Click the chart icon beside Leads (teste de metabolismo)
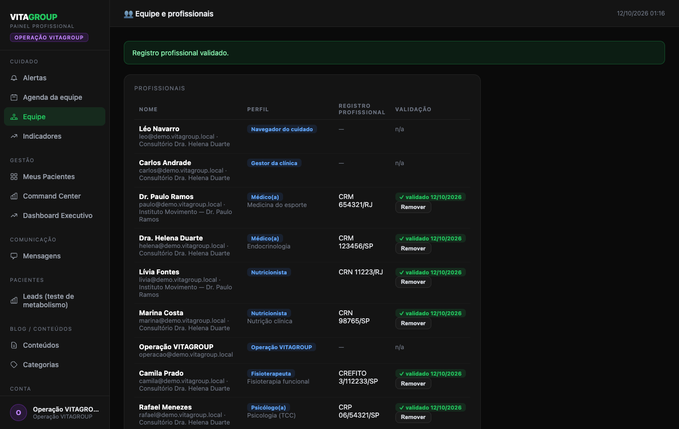 [x=14, y=300]
